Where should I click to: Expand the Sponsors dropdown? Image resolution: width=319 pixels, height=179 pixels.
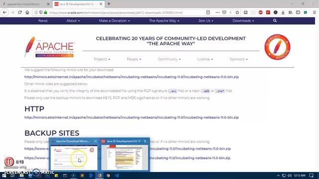(238, 59)
